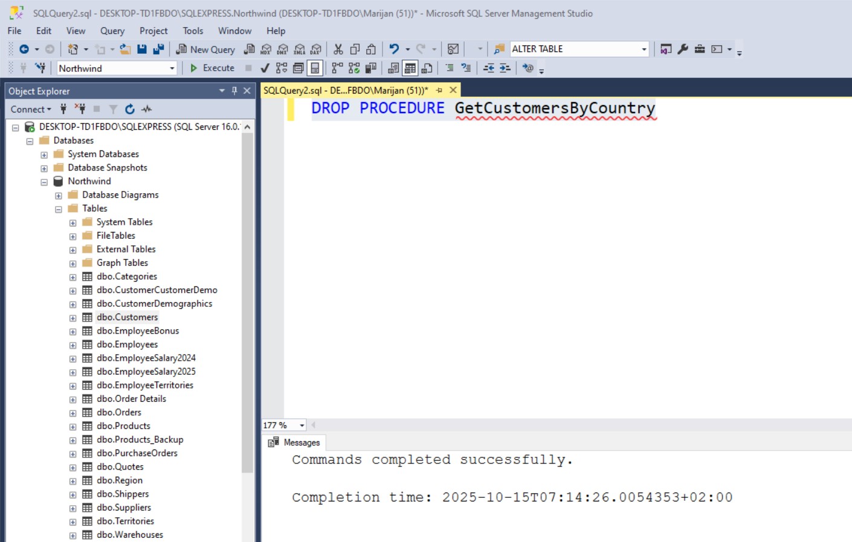Click the Parse checkmark icon in toolbar

pyautogui.click(x=265, y=68)
